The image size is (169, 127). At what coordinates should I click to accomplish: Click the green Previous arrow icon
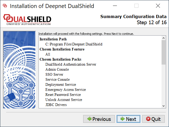pyautogui.click(x=89, y=119)
